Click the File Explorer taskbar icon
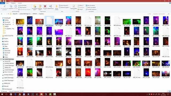The width and height of the screenshot is (171, 96). pyautogui.click(x=41, y=94)
